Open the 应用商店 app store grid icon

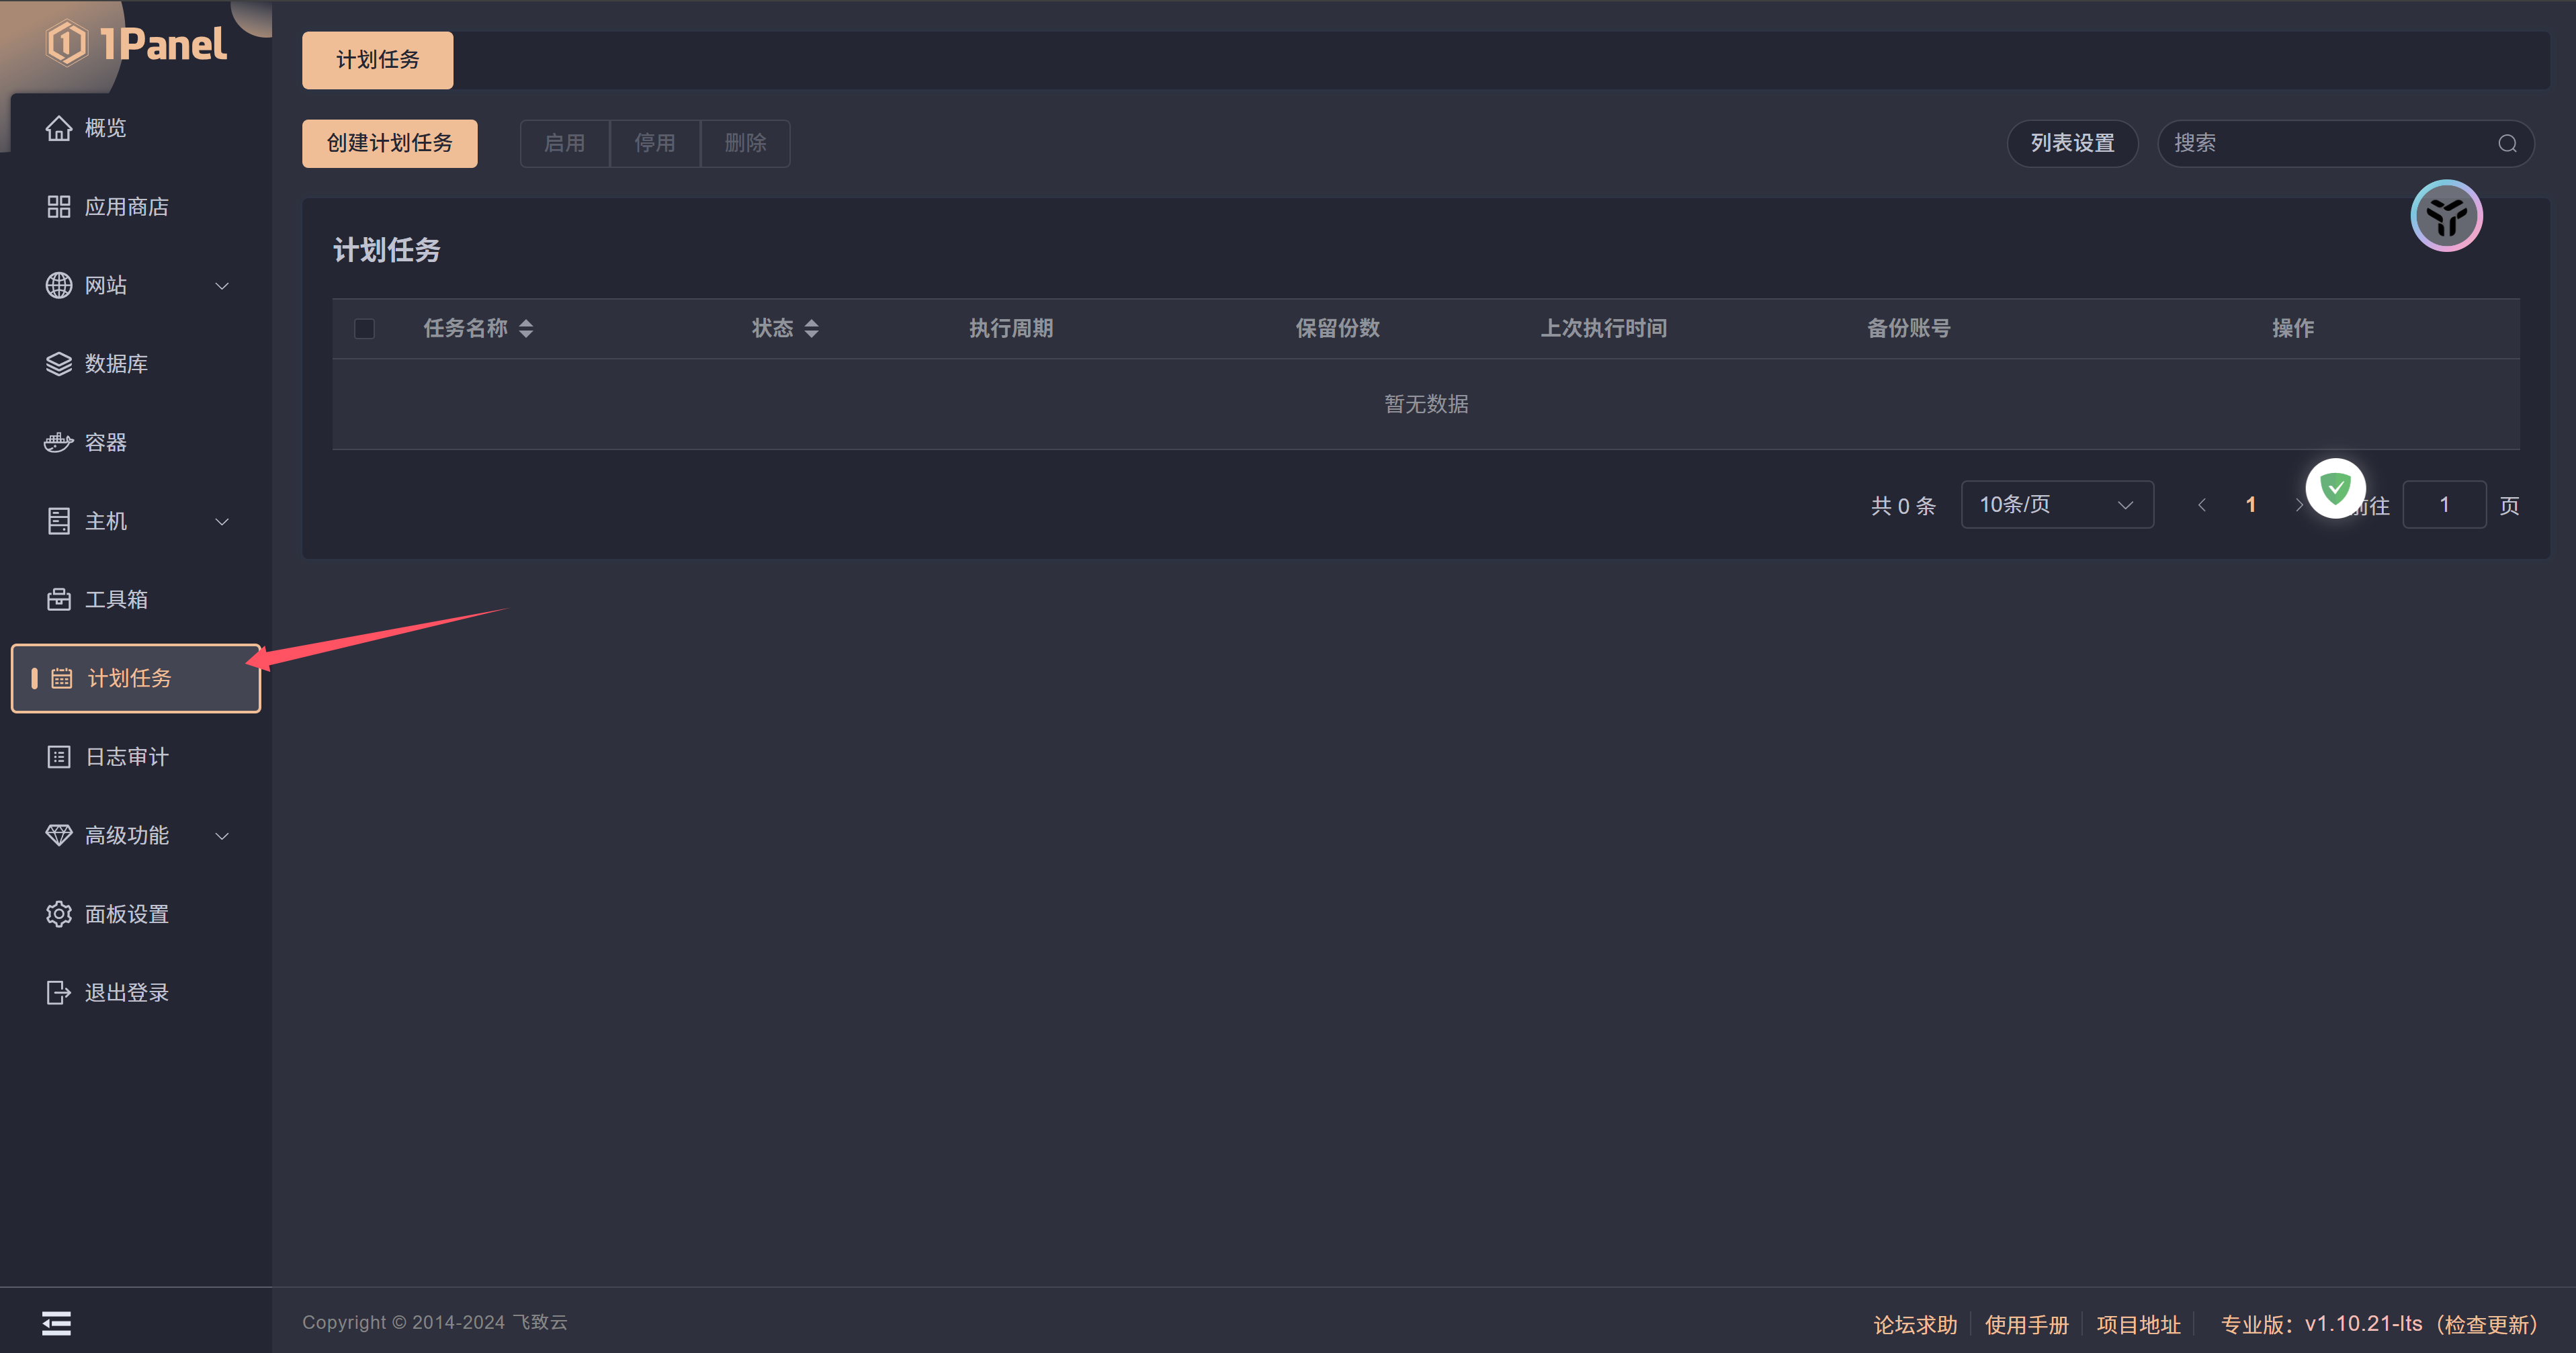click(x=59, y=207)
